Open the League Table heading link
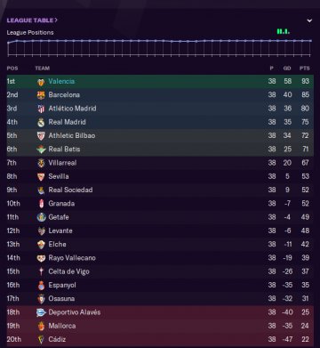The width and height of the screenshot is (320, 348). pos(32,20)
